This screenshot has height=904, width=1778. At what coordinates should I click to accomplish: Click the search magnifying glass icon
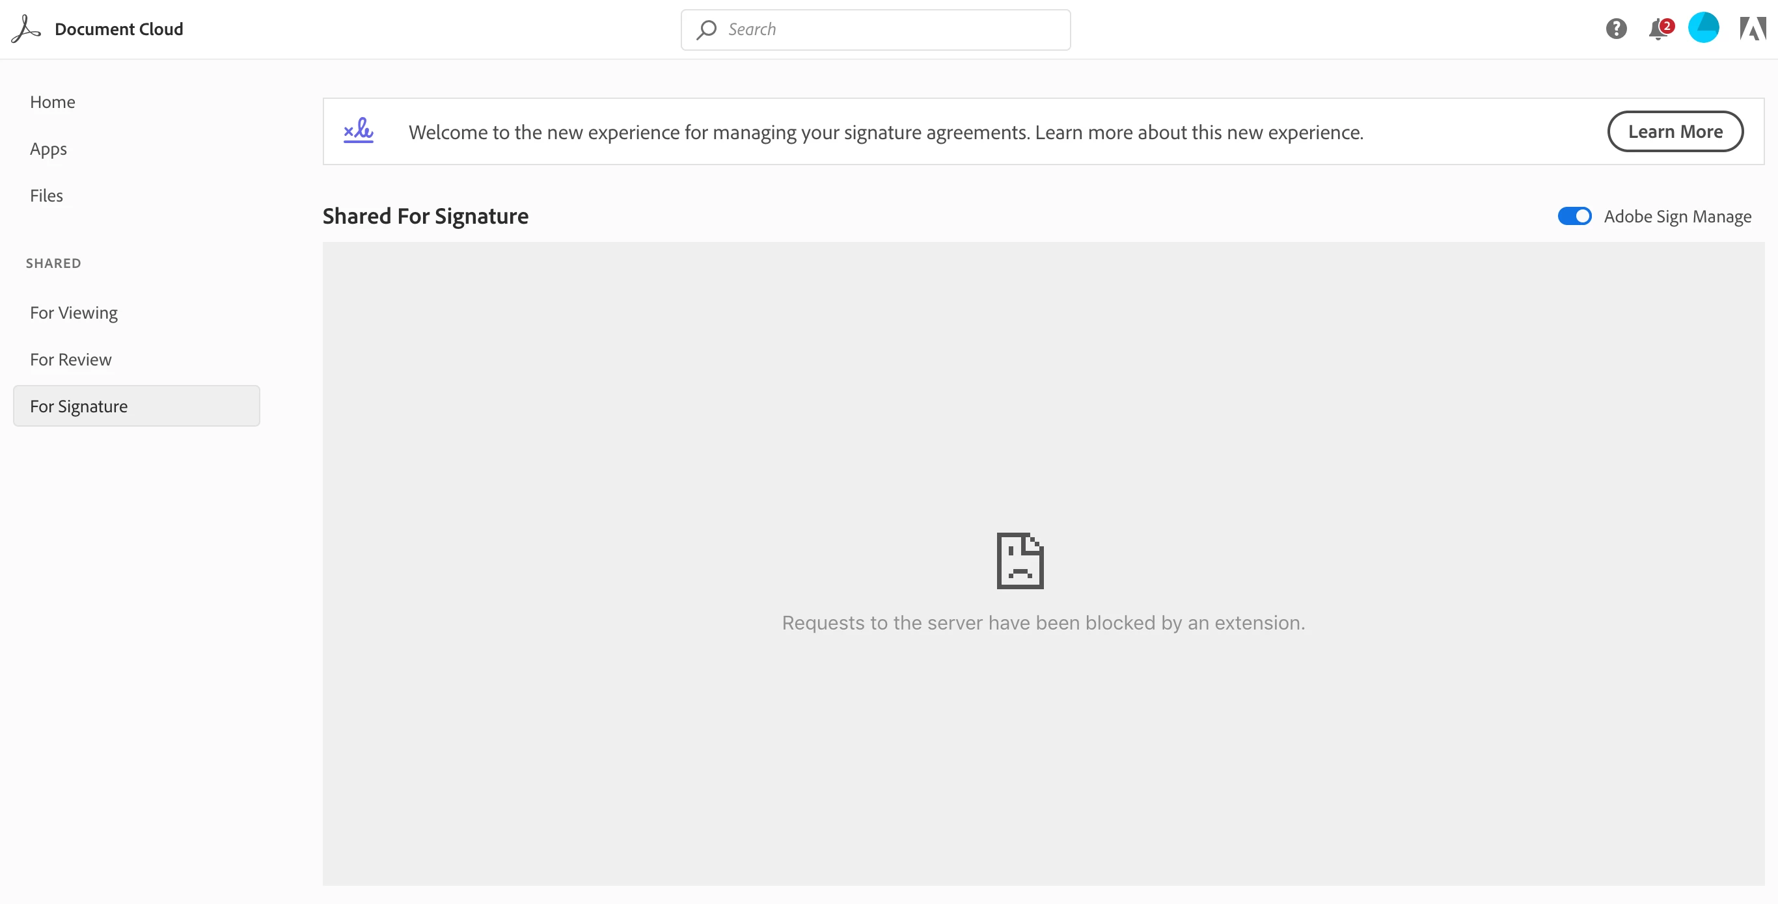coord(706,30)
